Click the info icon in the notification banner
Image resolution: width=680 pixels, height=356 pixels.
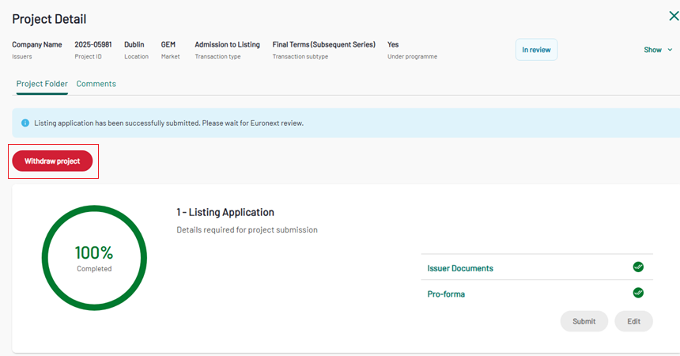25,123
